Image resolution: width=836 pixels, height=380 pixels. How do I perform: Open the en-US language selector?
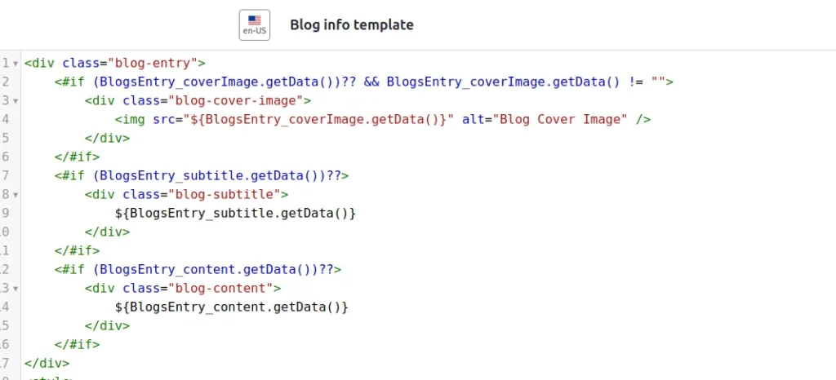click(x=254, y=24)
